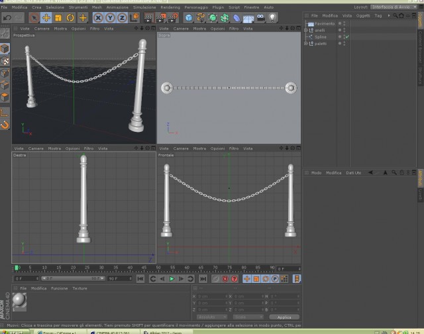Open Render Settings clapperboard with gear
This screenshot has width=424, height=334.
(173, 18)
